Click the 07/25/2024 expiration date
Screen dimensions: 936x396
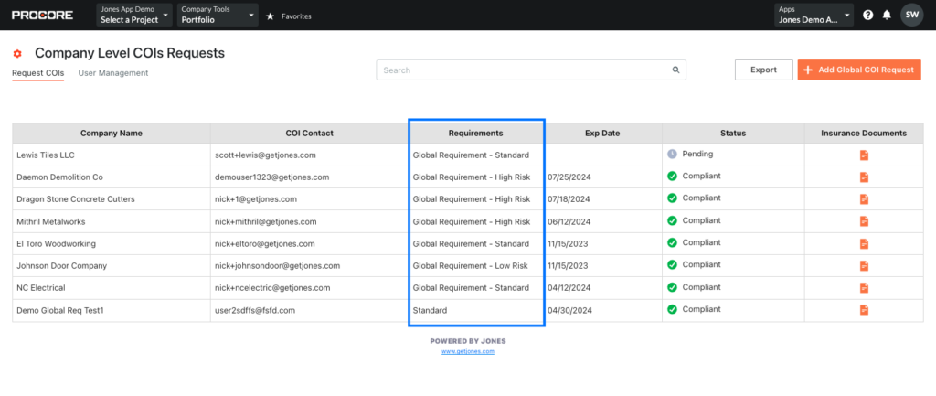(569, 177)
